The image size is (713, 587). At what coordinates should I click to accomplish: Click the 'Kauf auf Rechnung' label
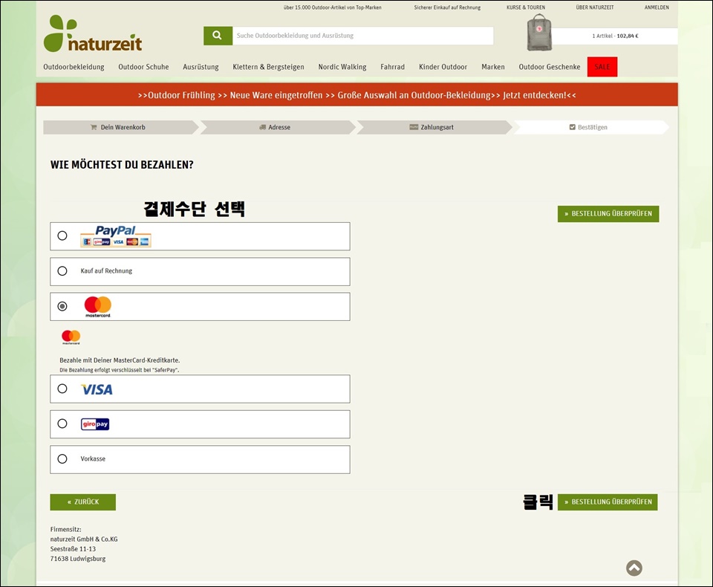(x=106, y=270)
